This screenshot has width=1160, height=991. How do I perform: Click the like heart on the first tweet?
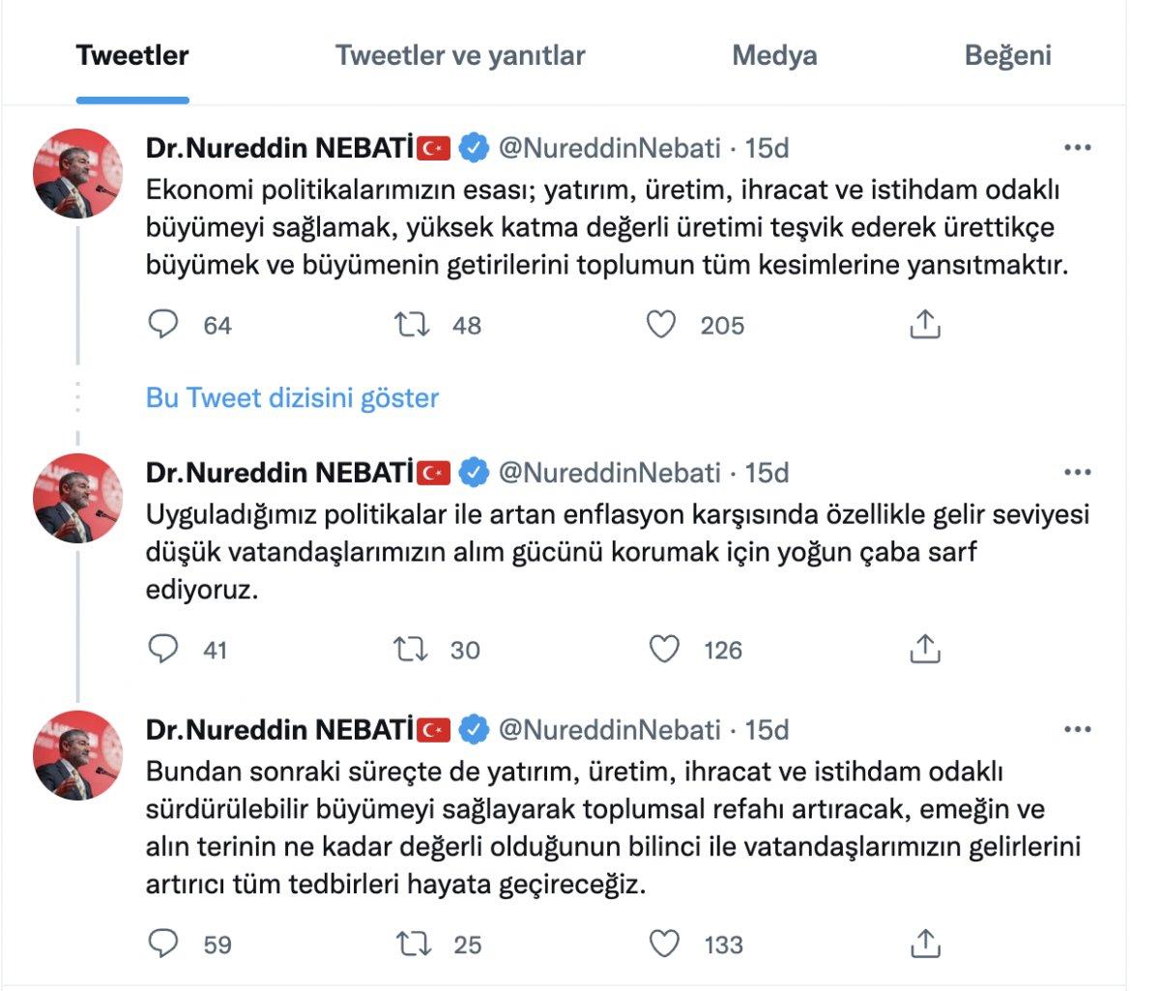click(x=665, y=326)
